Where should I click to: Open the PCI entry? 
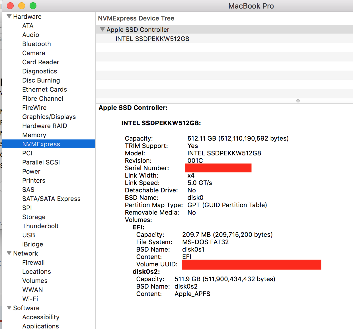27,153
